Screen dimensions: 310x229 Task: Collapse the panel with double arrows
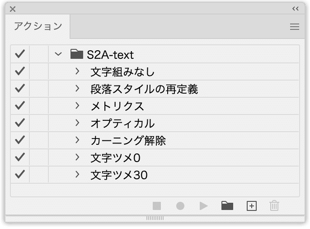point(296,9)
